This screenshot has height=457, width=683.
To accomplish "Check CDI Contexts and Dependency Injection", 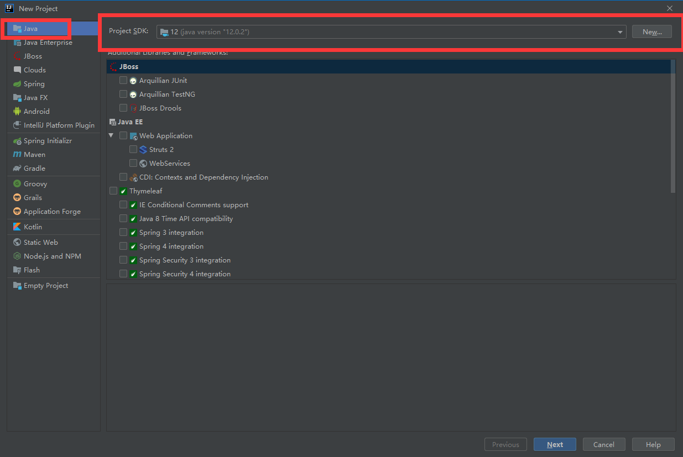I will 123,177.
